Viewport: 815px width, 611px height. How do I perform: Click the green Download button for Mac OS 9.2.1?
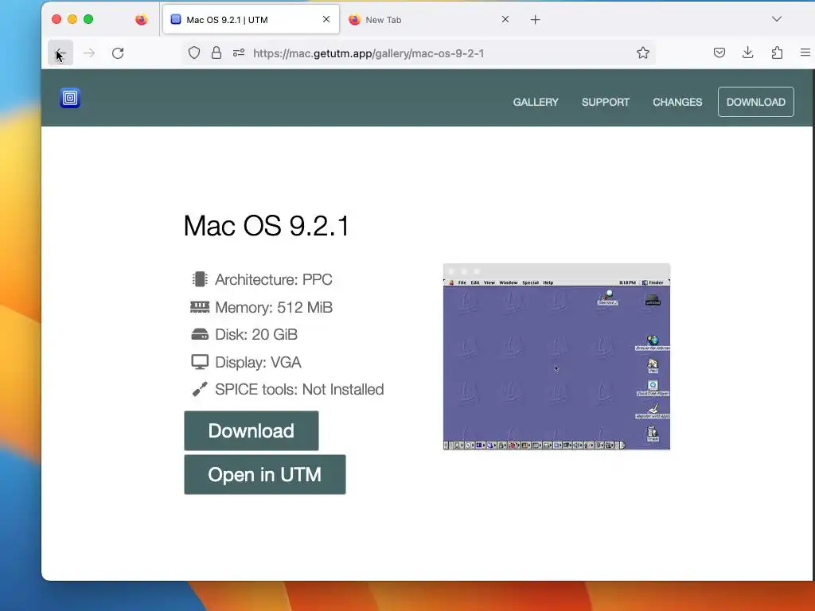(251, 430)
